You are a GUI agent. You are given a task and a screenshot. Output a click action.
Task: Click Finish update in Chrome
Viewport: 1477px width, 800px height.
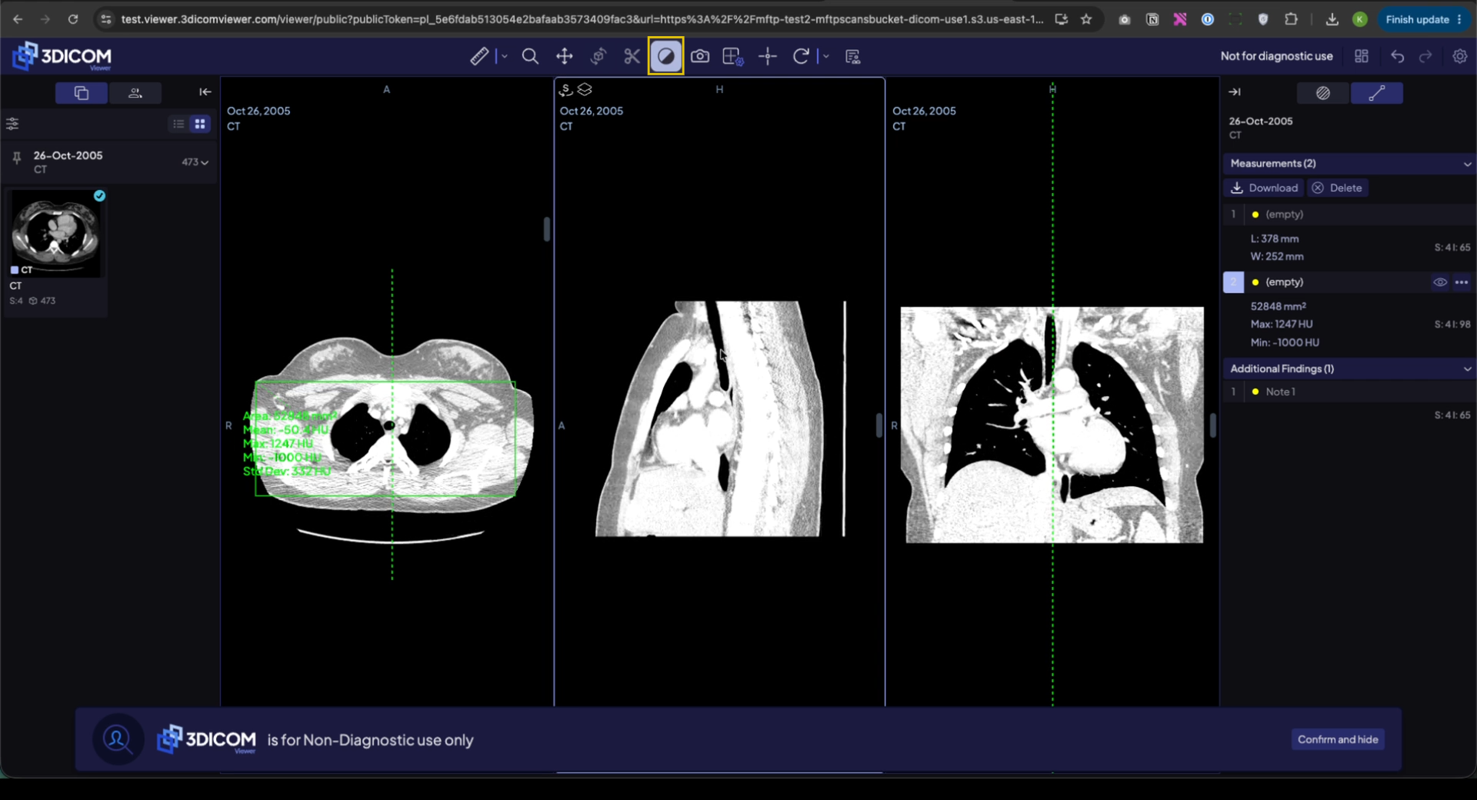[x=1423, y=19]
